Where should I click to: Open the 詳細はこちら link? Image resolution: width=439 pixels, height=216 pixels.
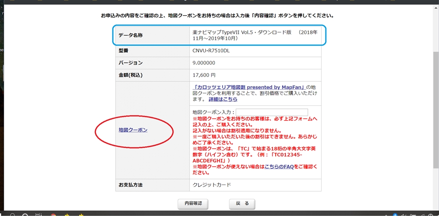pos(223,99)
